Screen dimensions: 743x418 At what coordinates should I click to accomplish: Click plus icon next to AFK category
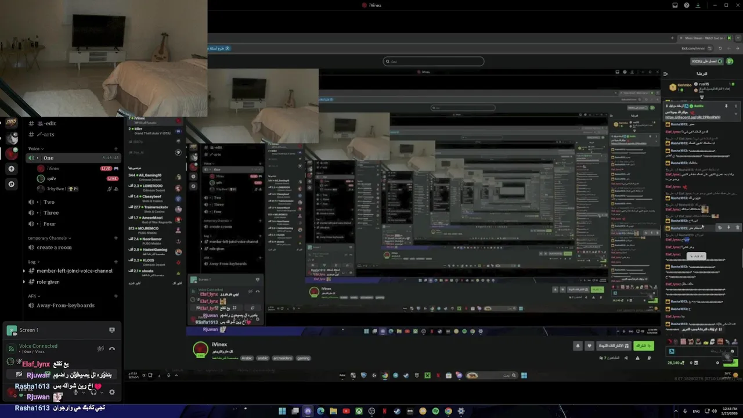116,296
